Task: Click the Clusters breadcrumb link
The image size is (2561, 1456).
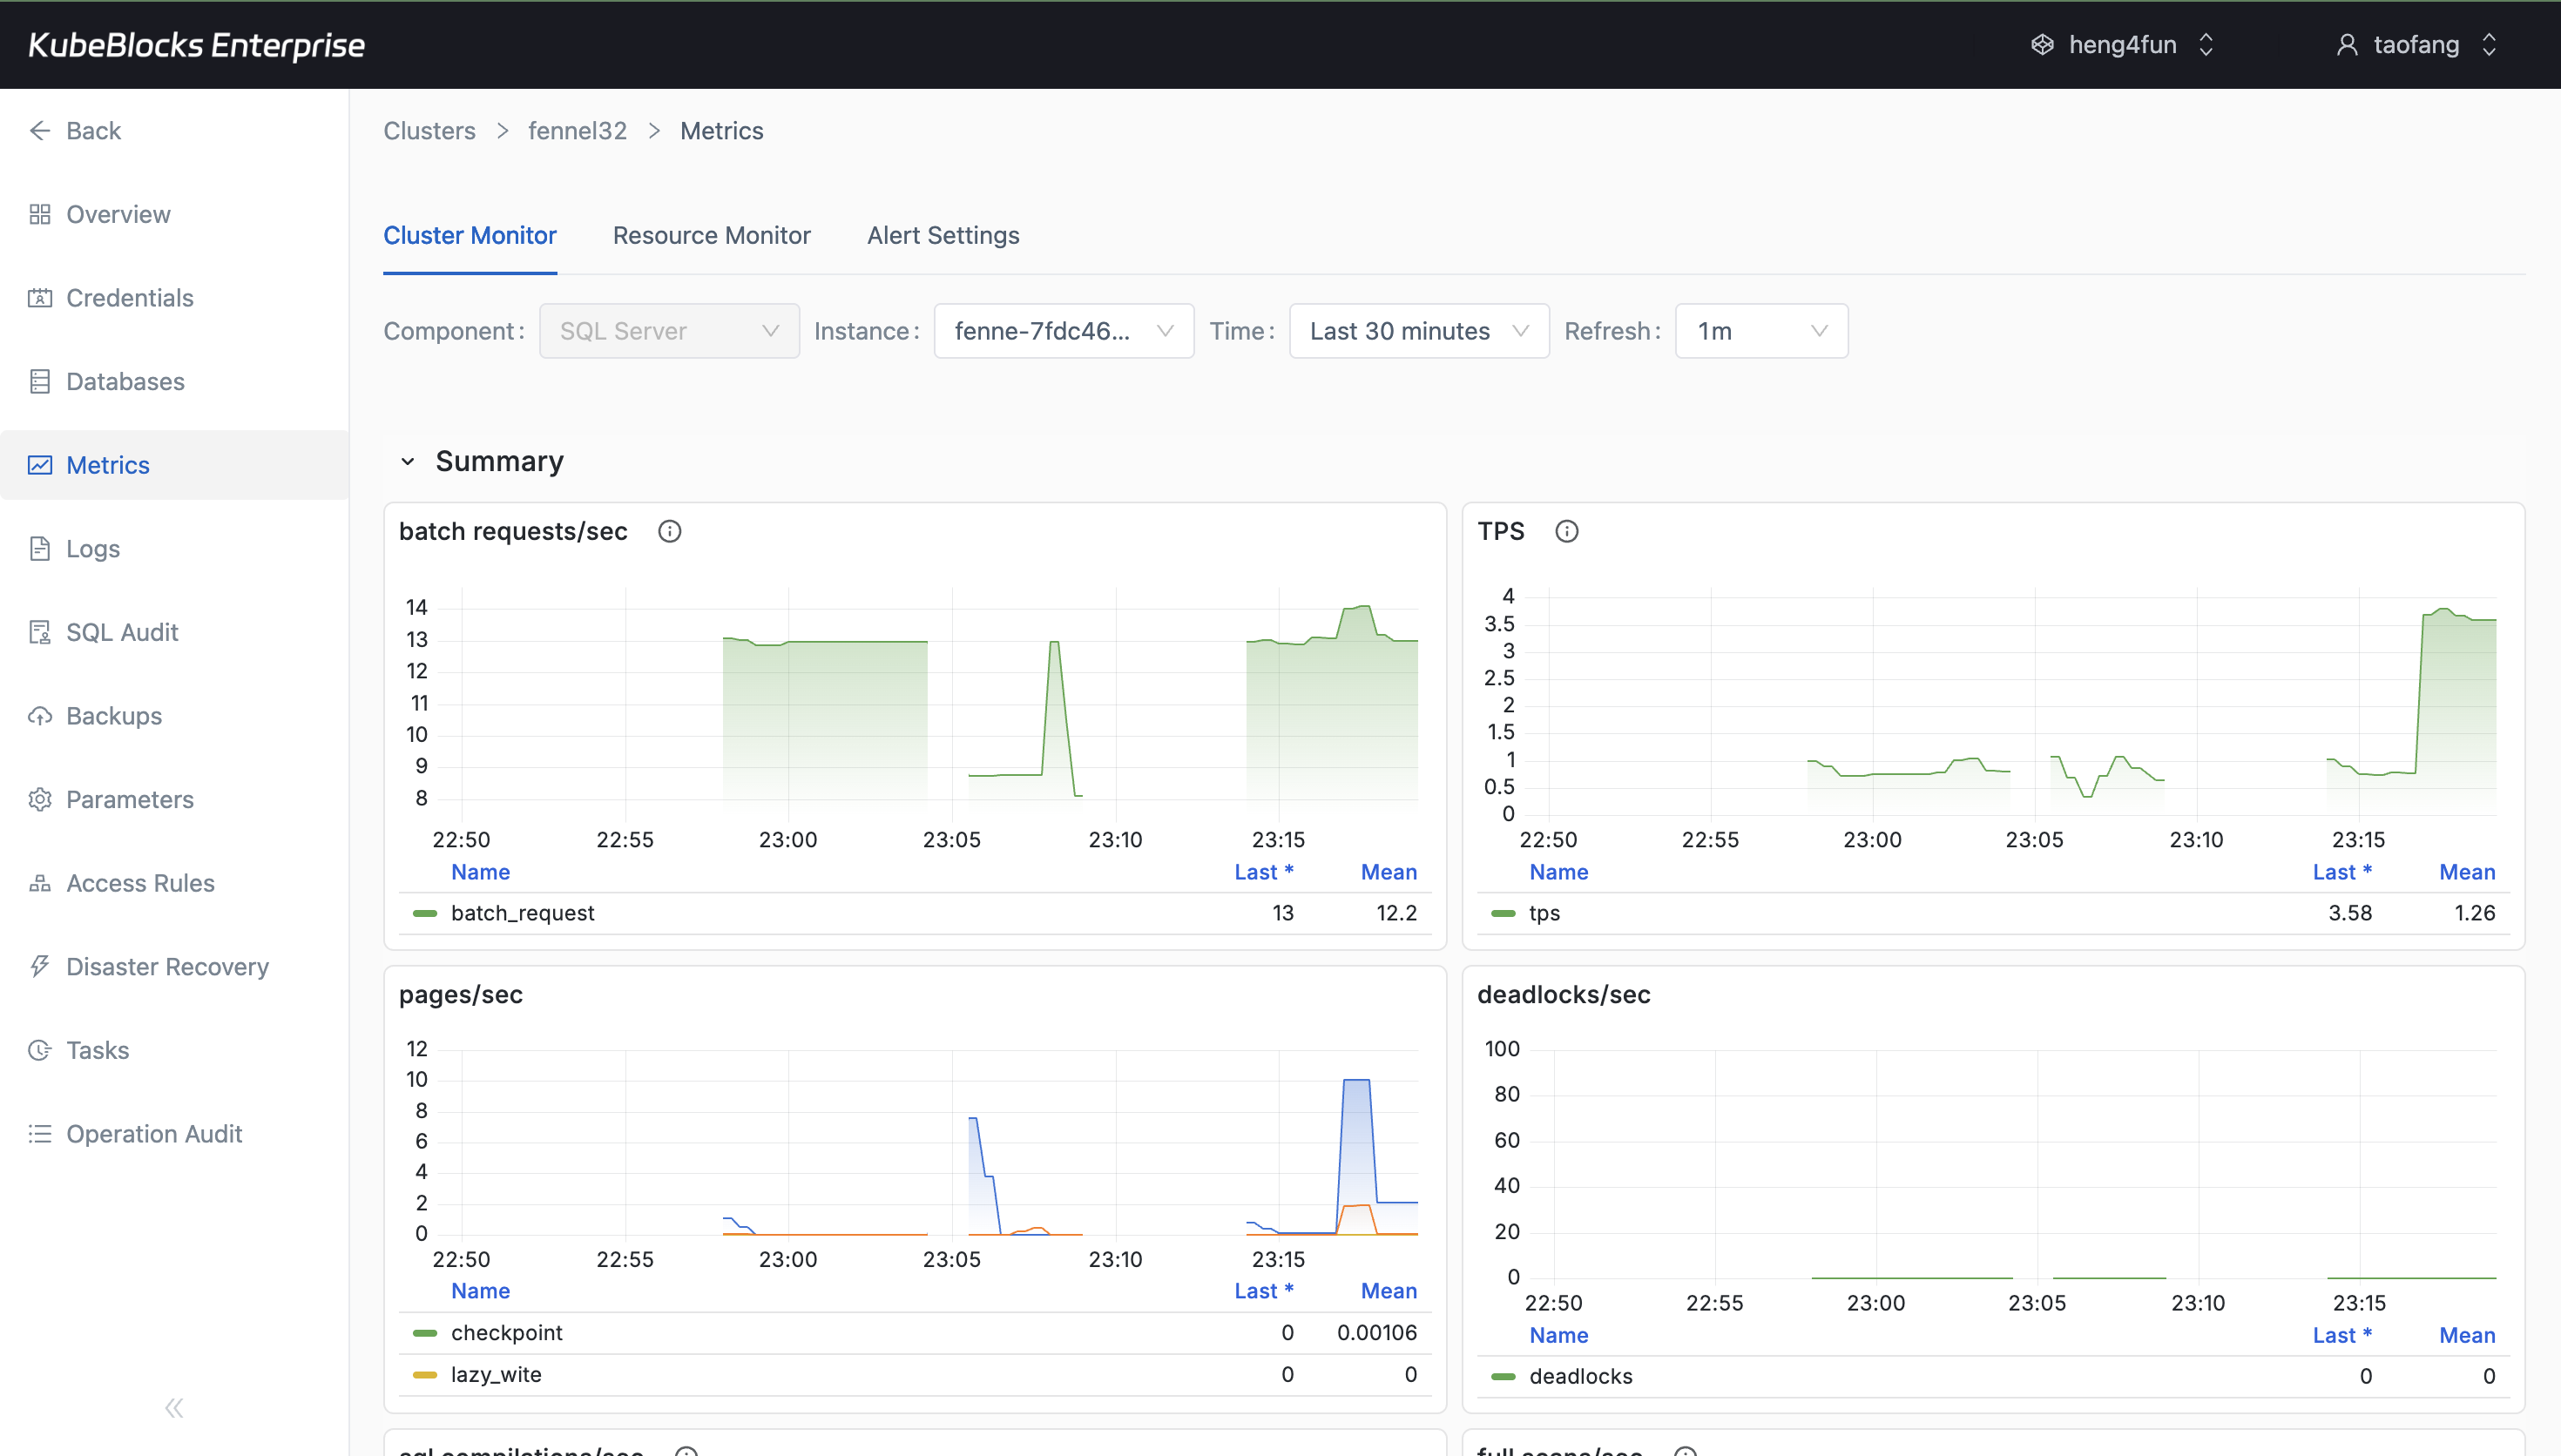Action: 429,130
